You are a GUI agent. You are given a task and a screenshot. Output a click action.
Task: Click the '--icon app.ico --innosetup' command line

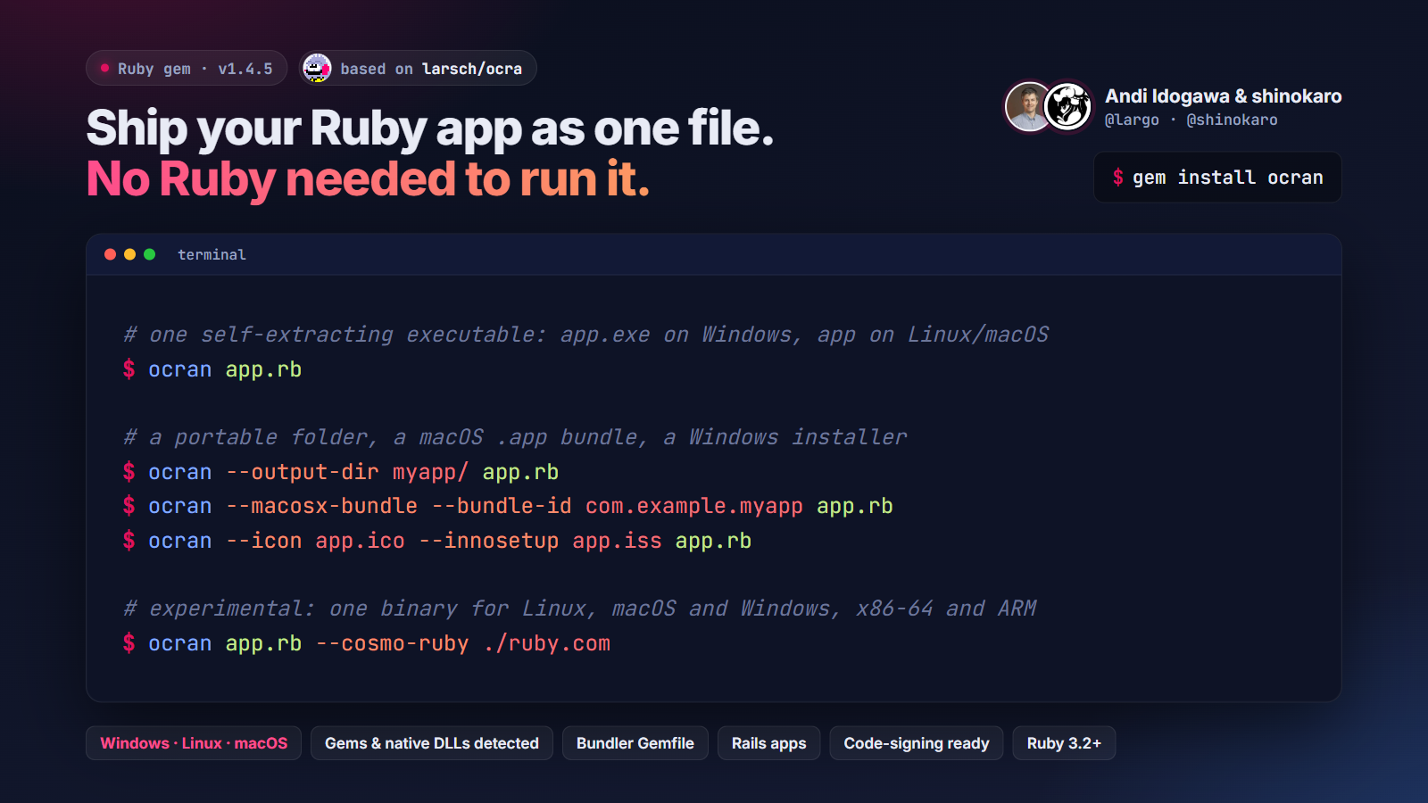point(437,541)
